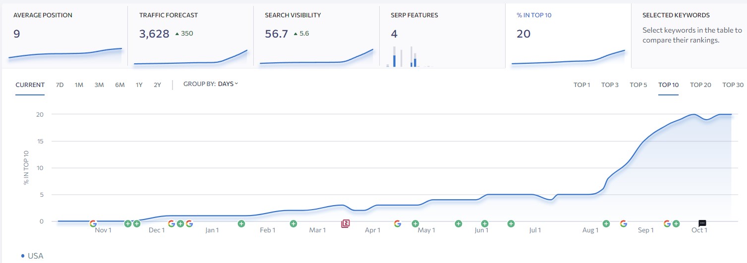Select the CURRENT time range tab
This screenshot has width=747, height=263.
[x=30, y=85]
